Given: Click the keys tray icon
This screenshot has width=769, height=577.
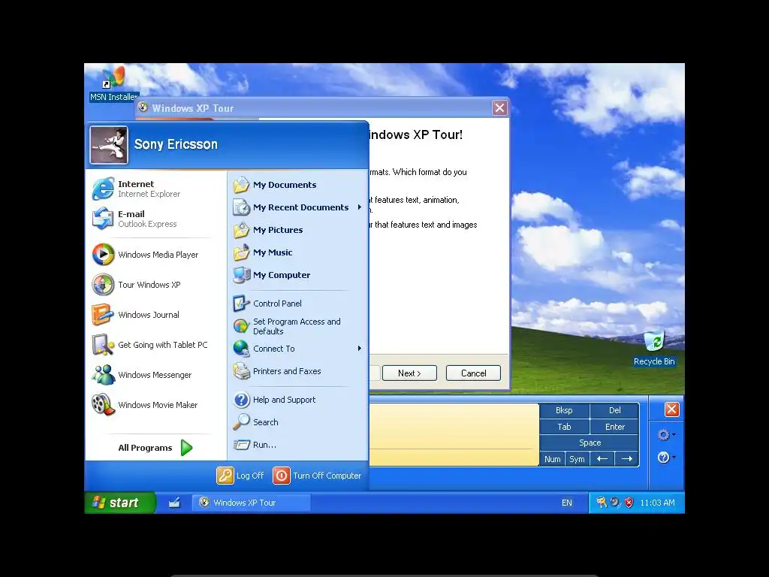Looking at the screenshot, I should pyautogui.click(x=602, y=503).
